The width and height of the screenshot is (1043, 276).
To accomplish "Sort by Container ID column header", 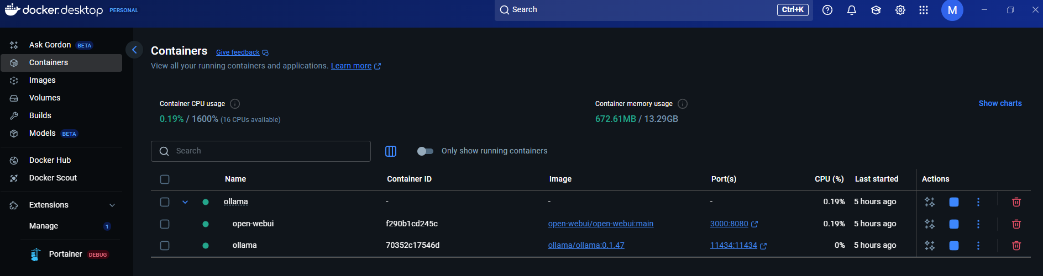I will (409, 179).
